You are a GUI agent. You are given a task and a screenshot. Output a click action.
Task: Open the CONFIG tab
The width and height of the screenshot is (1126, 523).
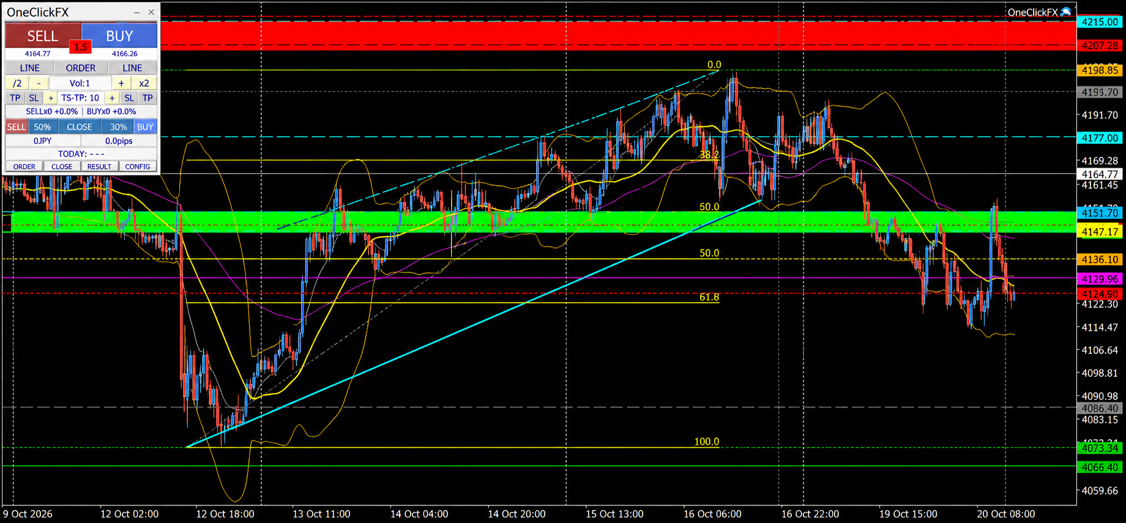coord(138,166)
